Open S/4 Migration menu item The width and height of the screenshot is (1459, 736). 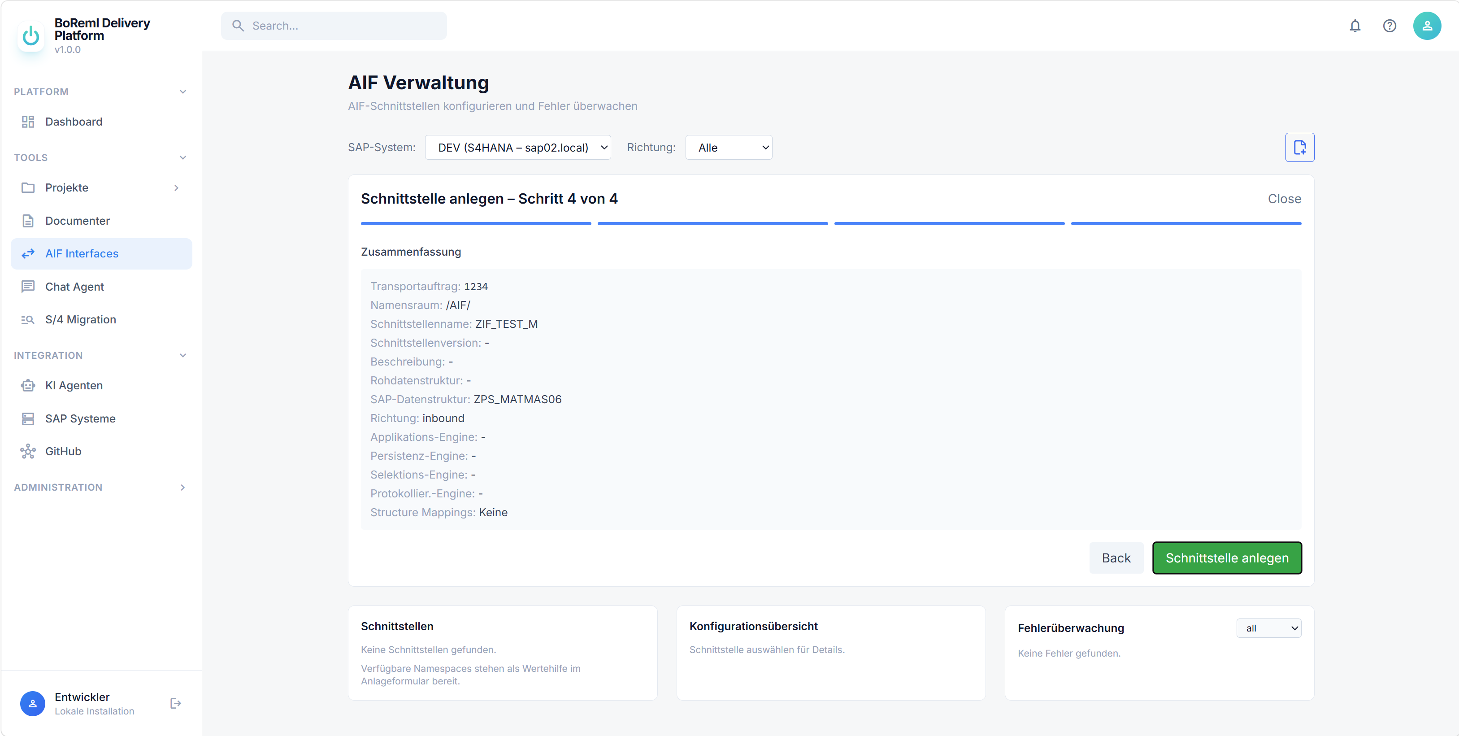pyautogui.click(x=101, y=319)
